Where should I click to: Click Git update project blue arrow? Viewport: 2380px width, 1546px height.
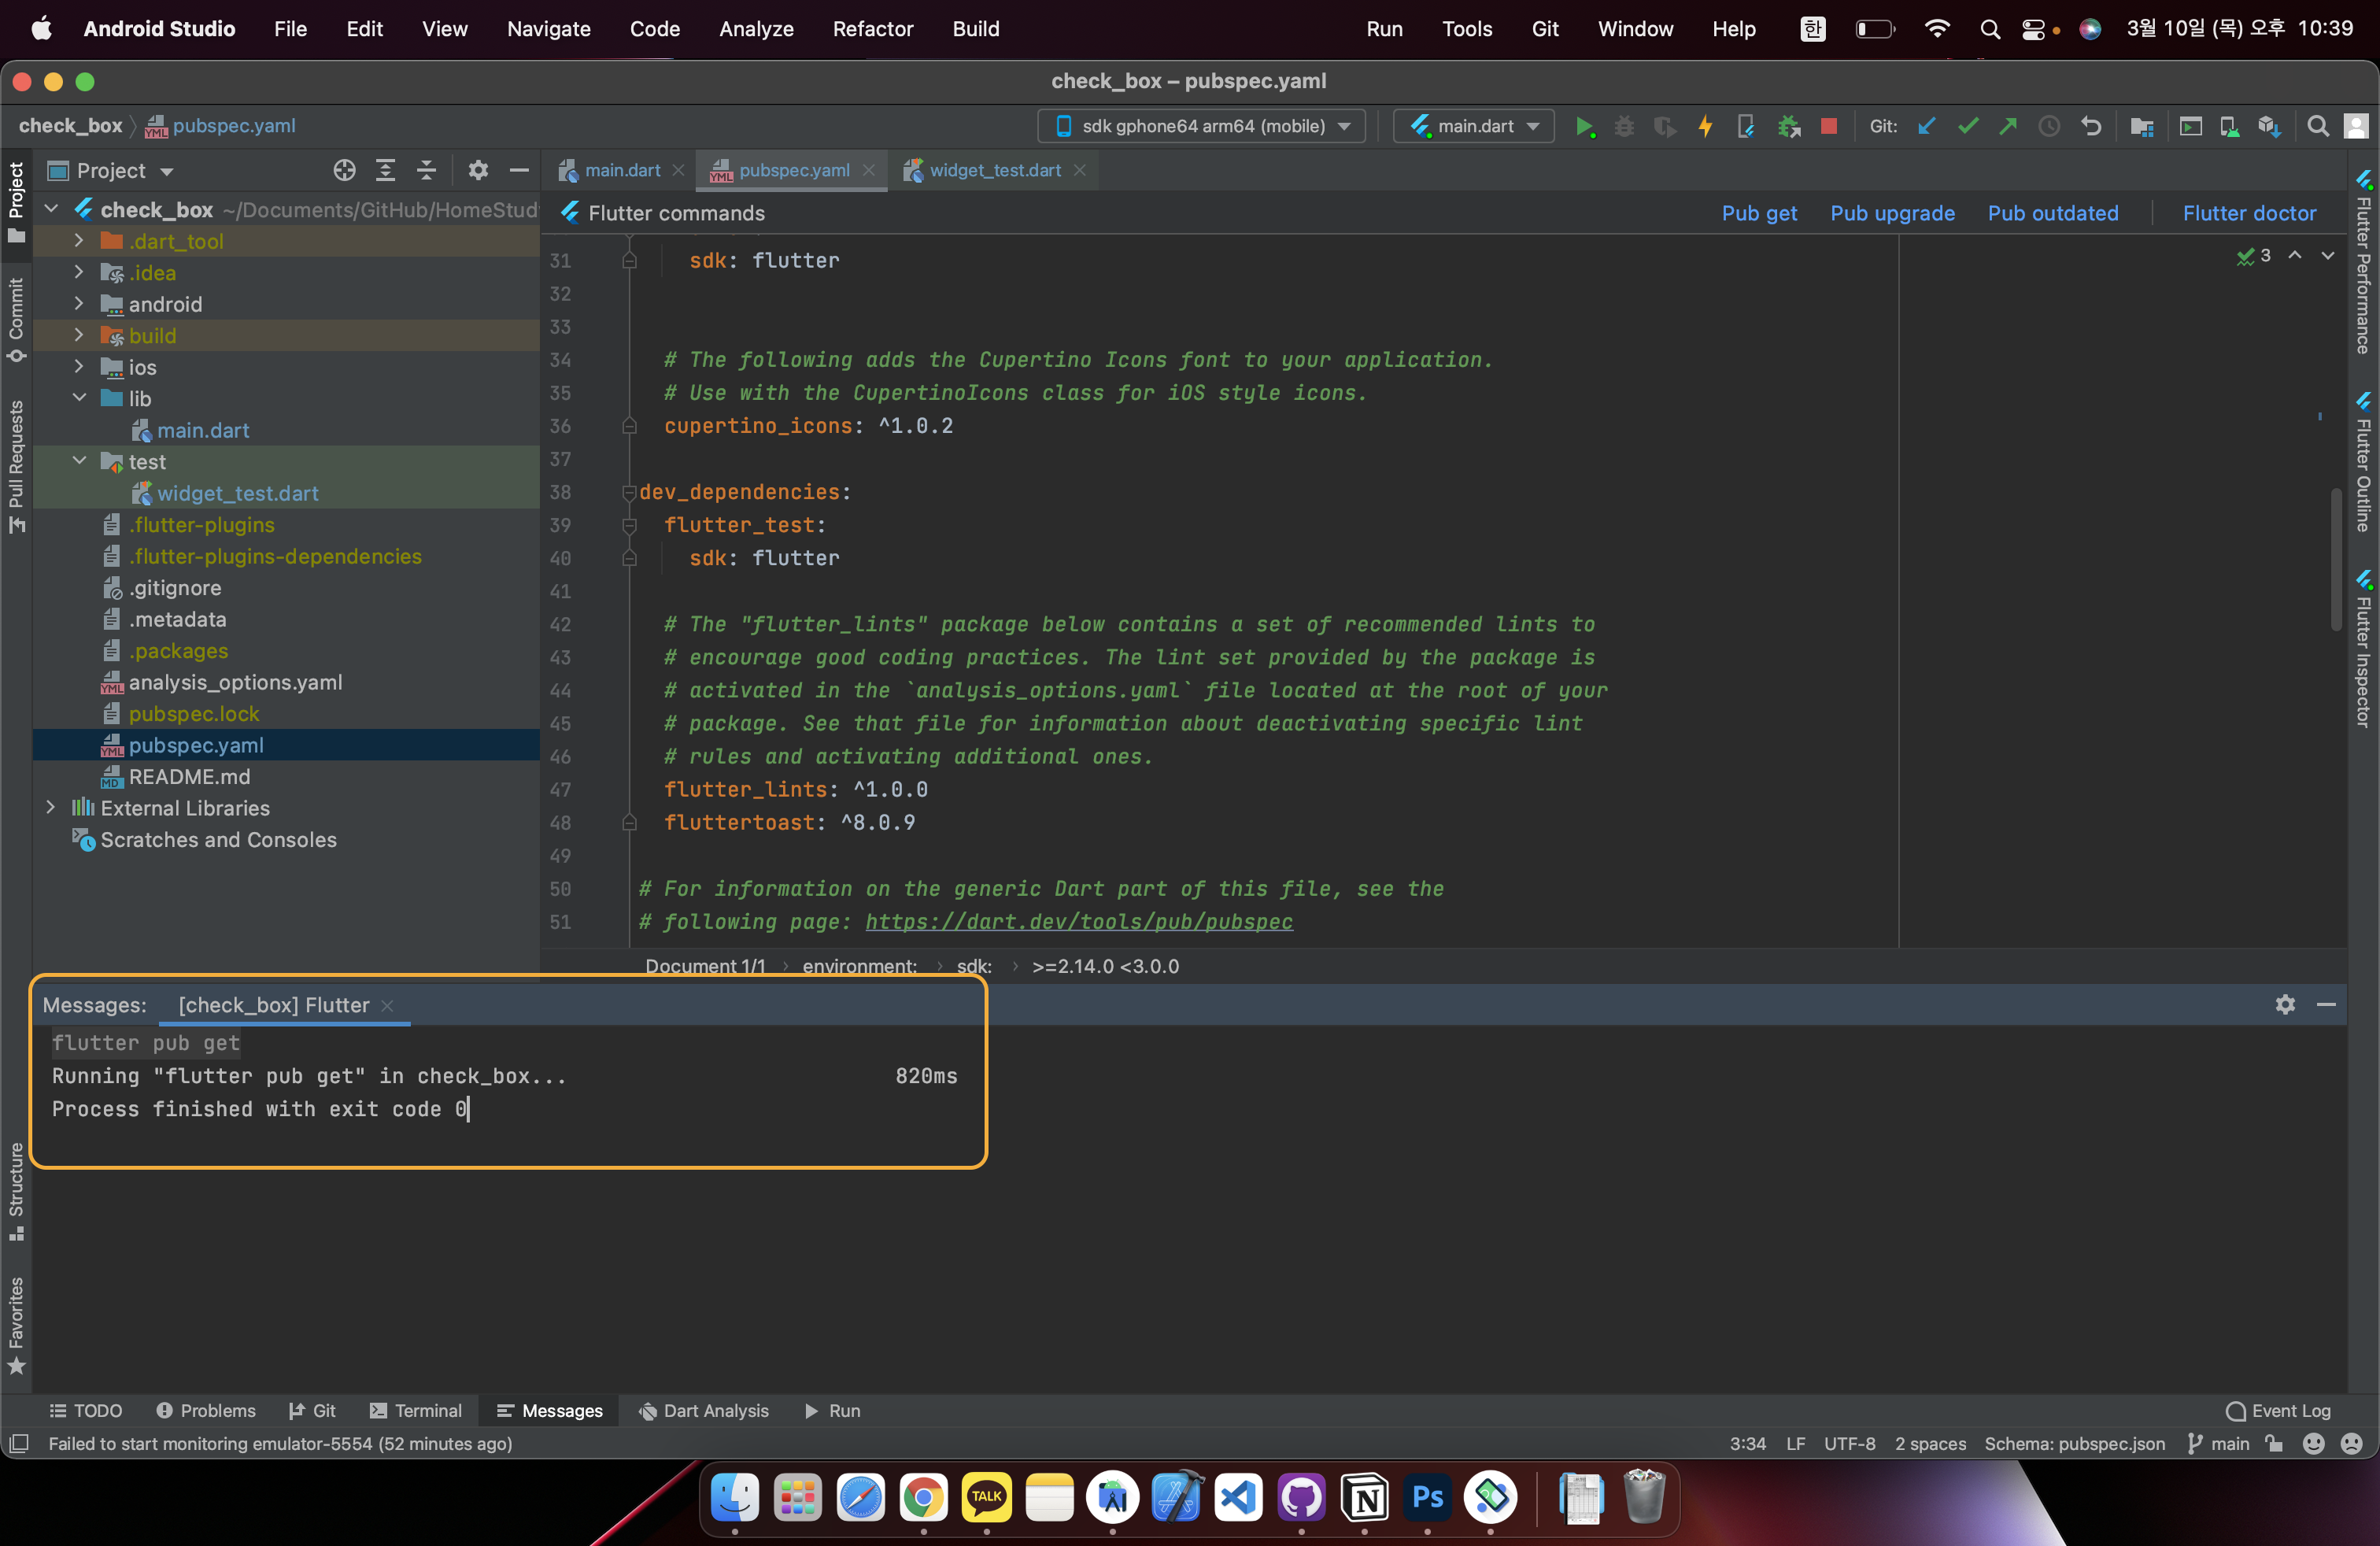tap(1926, 126)
